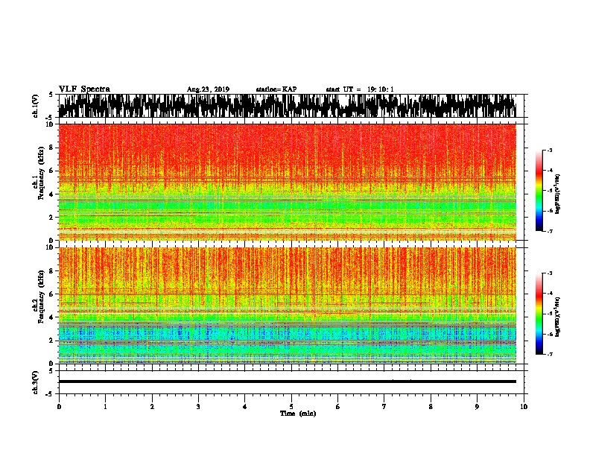
Task: Click time axis tick label "2"
Action: [x=152, y=407]
